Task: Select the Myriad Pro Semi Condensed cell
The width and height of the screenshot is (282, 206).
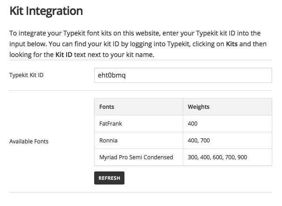Action: [136, 157]
